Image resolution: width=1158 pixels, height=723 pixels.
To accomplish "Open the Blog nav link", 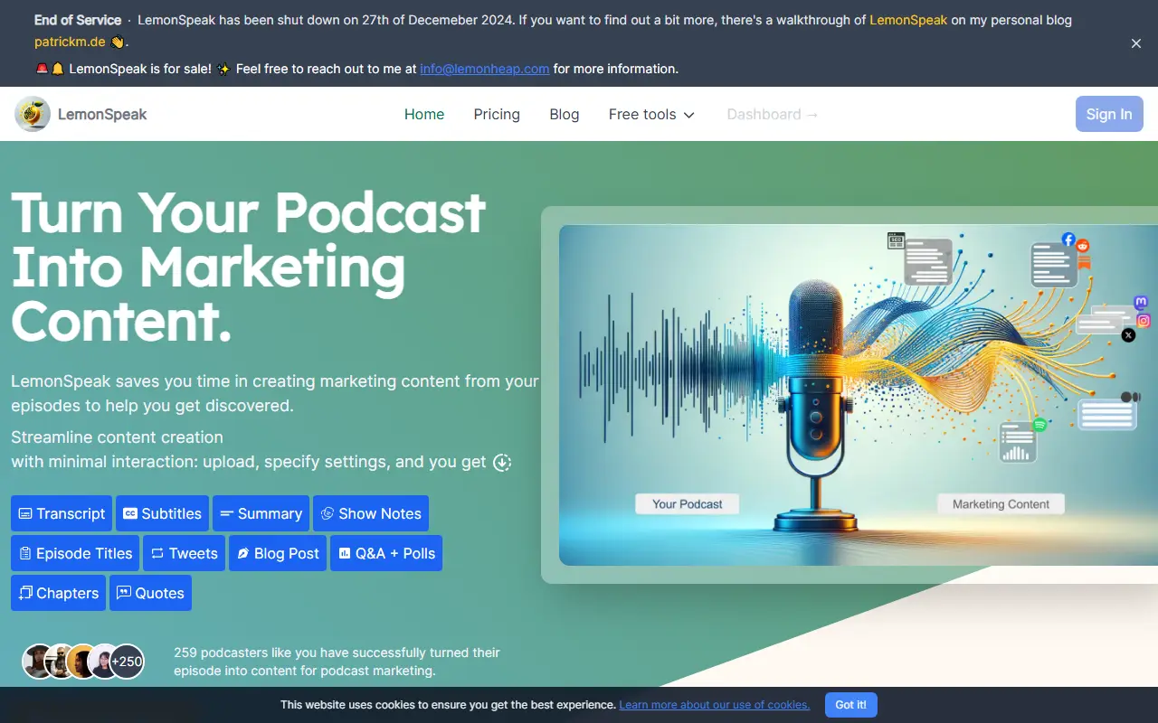I will pos(565,114).
